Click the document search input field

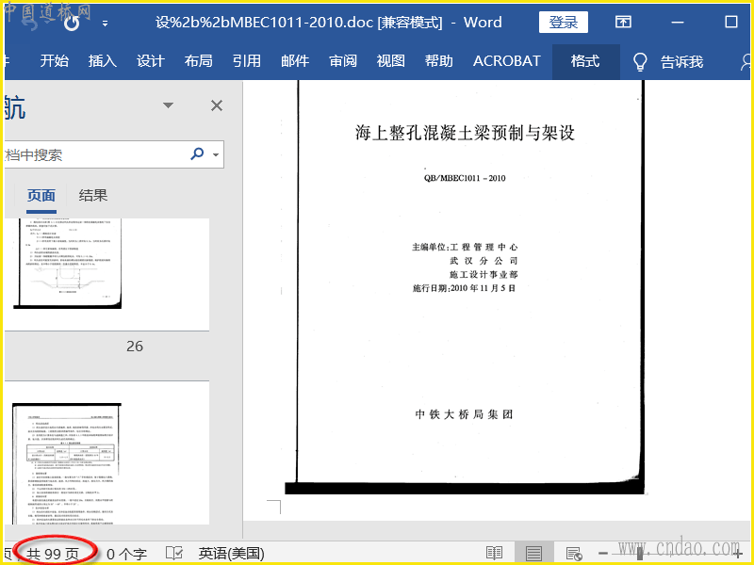(95, 154)
